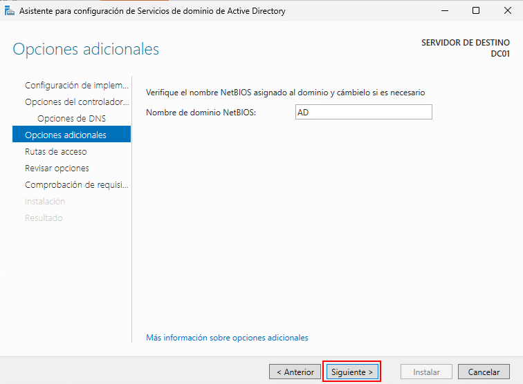The width and height of the screenshot is (523, 384).
Task: Cancel the wizard with Cancelar
Action: pyautogui.click(x=484, y=372)
